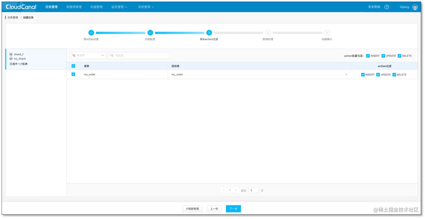Screen dimensions: 425x219
Task: Click the no_shard database icon
Action: 11,59
